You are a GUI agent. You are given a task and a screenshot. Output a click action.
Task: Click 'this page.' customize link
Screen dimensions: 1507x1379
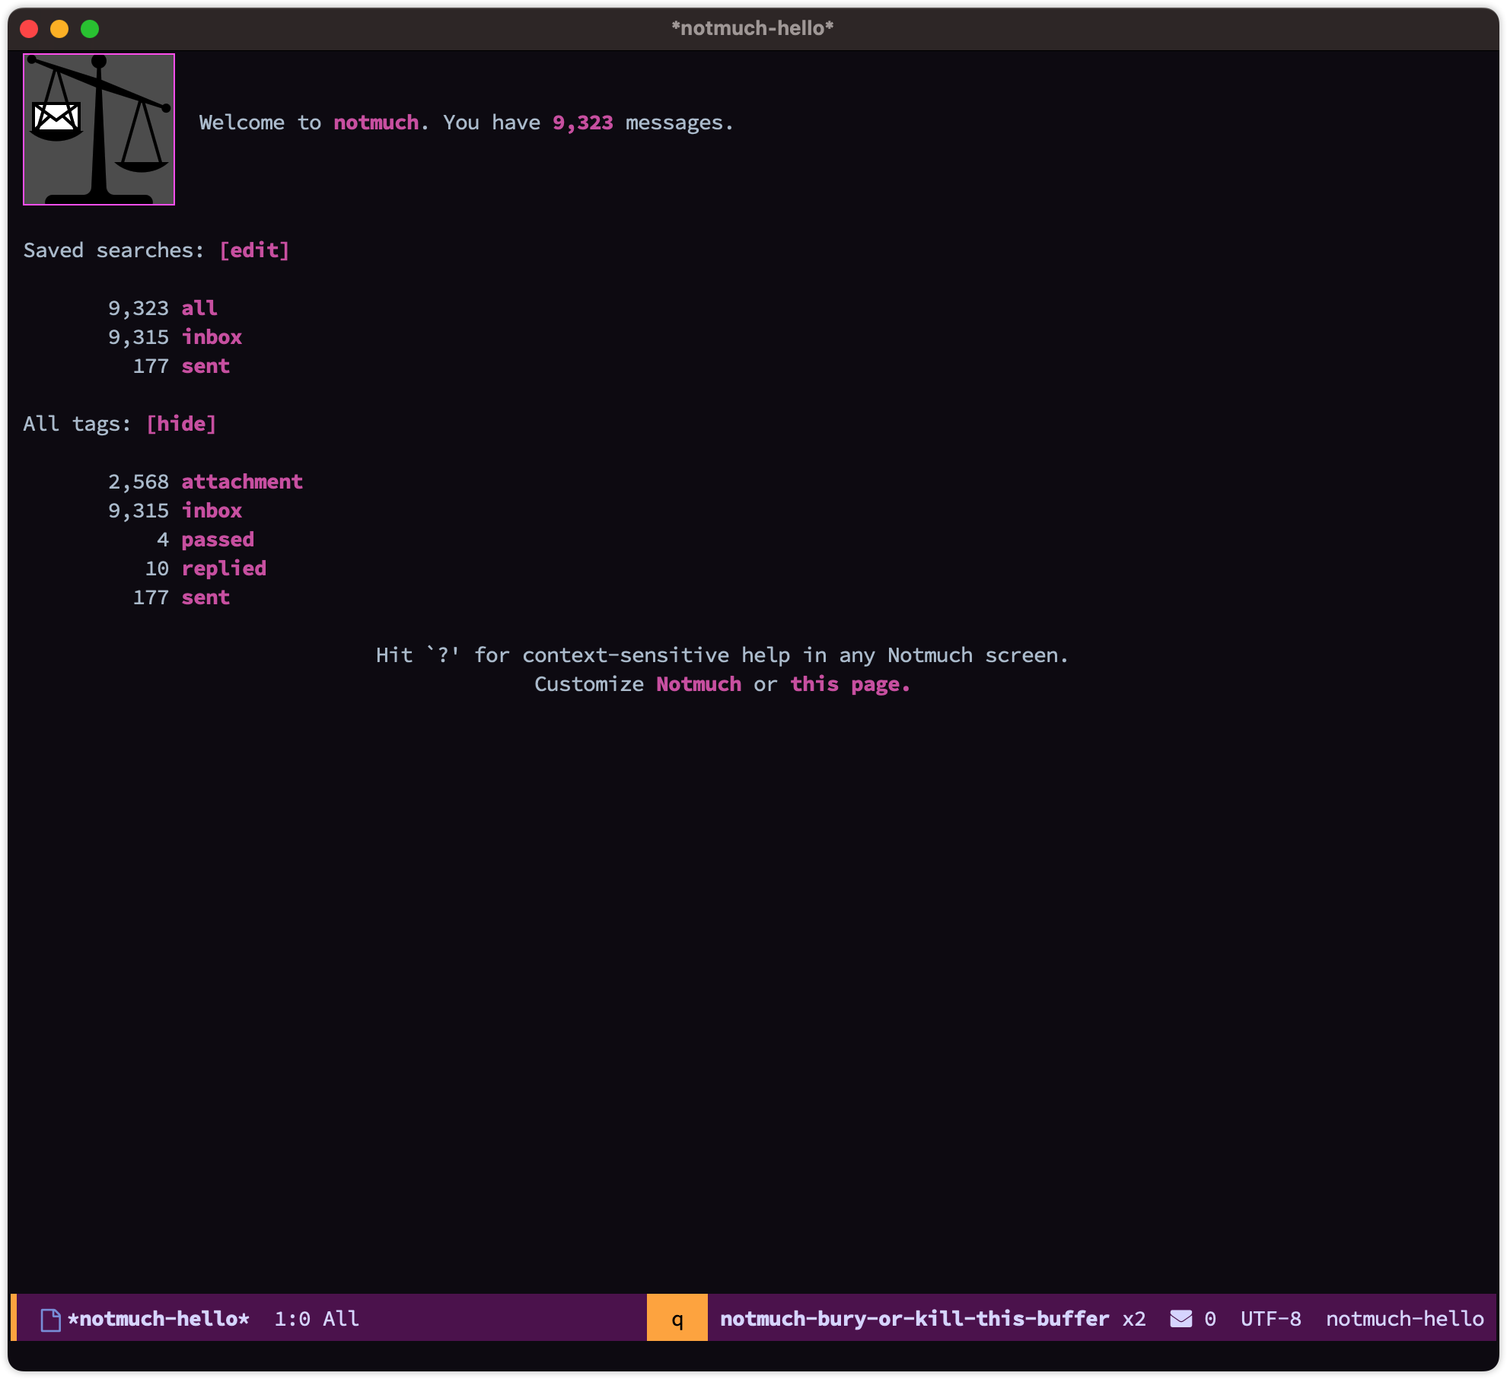coord(850,684)
